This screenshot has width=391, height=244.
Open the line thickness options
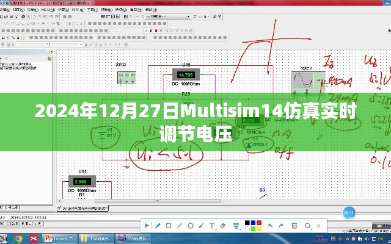click(x=236, y=226)
